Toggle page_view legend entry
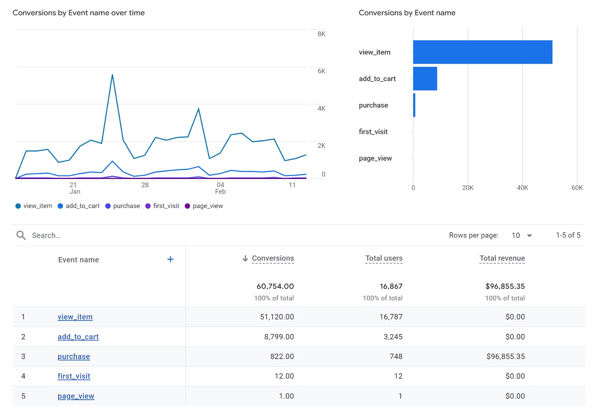This screenshot has width=600, height=417. 204,206
